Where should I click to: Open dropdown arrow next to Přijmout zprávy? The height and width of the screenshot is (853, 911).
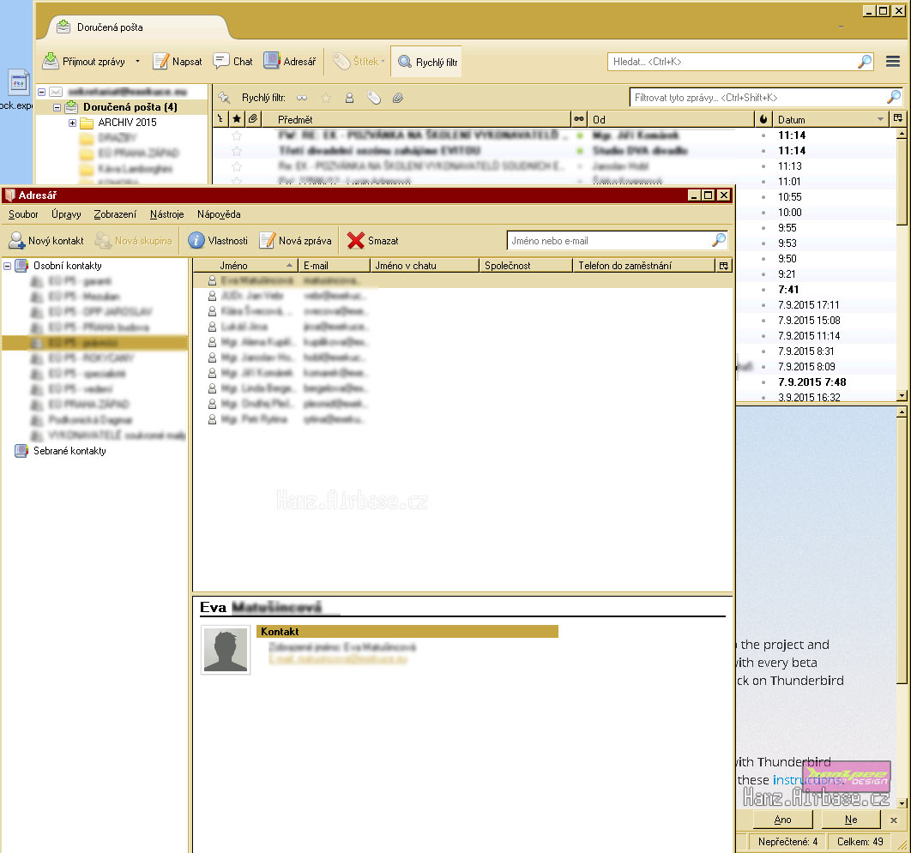[138, 61]
